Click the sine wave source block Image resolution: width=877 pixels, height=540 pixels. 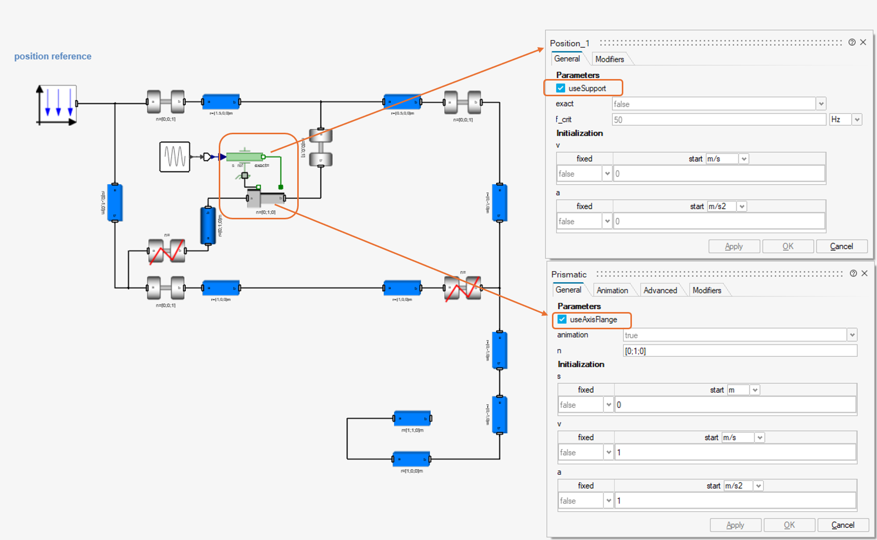[x=175, y=157]
